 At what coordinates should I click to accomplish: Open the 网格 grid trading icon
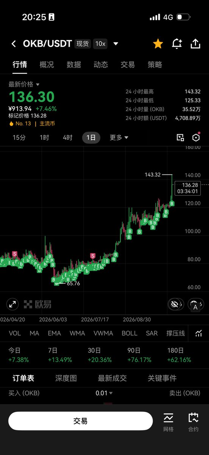(168, 422)
